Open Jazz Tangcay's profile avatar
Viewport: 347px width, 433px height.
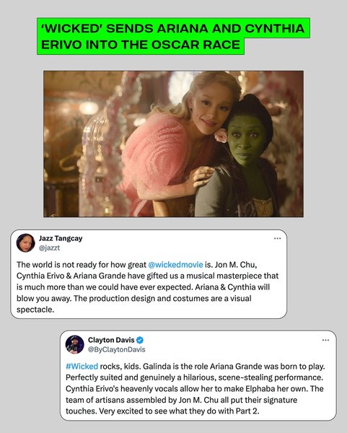point(26,242)
